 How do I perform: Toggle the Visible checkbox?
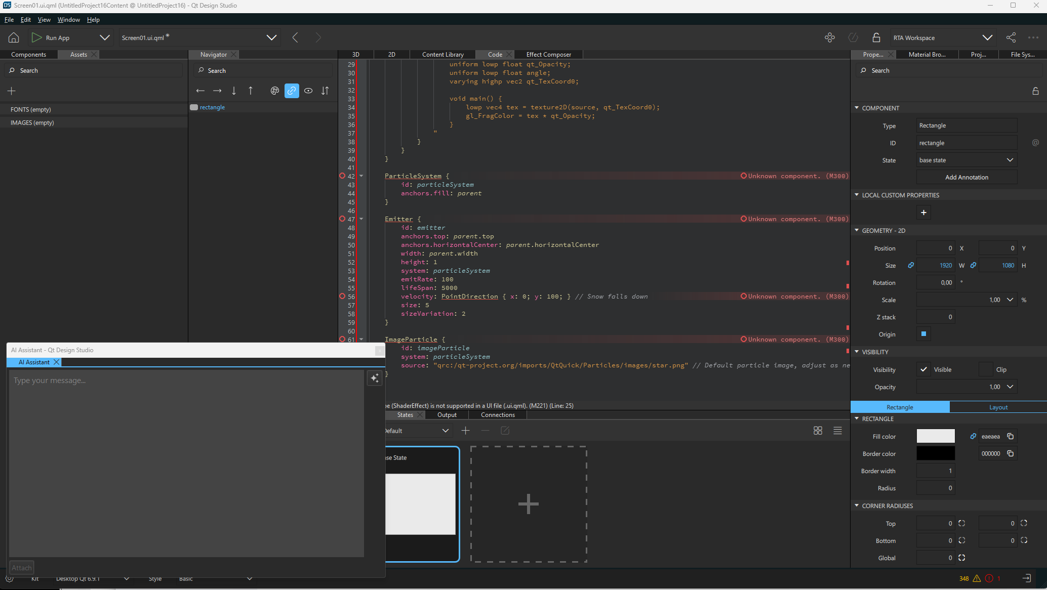point(923,369)
